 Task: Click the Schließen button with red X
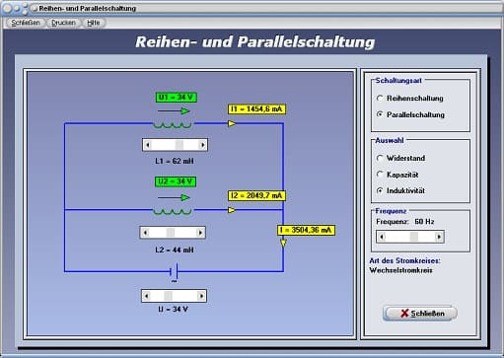(420, 314)
